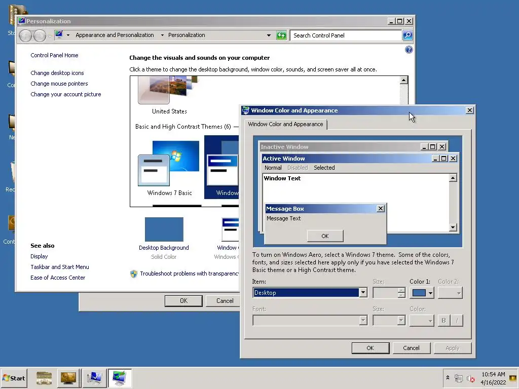Click the Normal menu item in preview
Image resolution: width=519 pixels, height=389 pixels.
(273, 168)
